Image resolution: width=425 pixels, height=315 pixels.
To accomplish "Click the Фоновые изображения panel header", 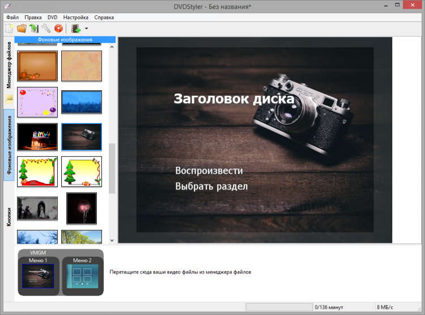I will 65,40.
